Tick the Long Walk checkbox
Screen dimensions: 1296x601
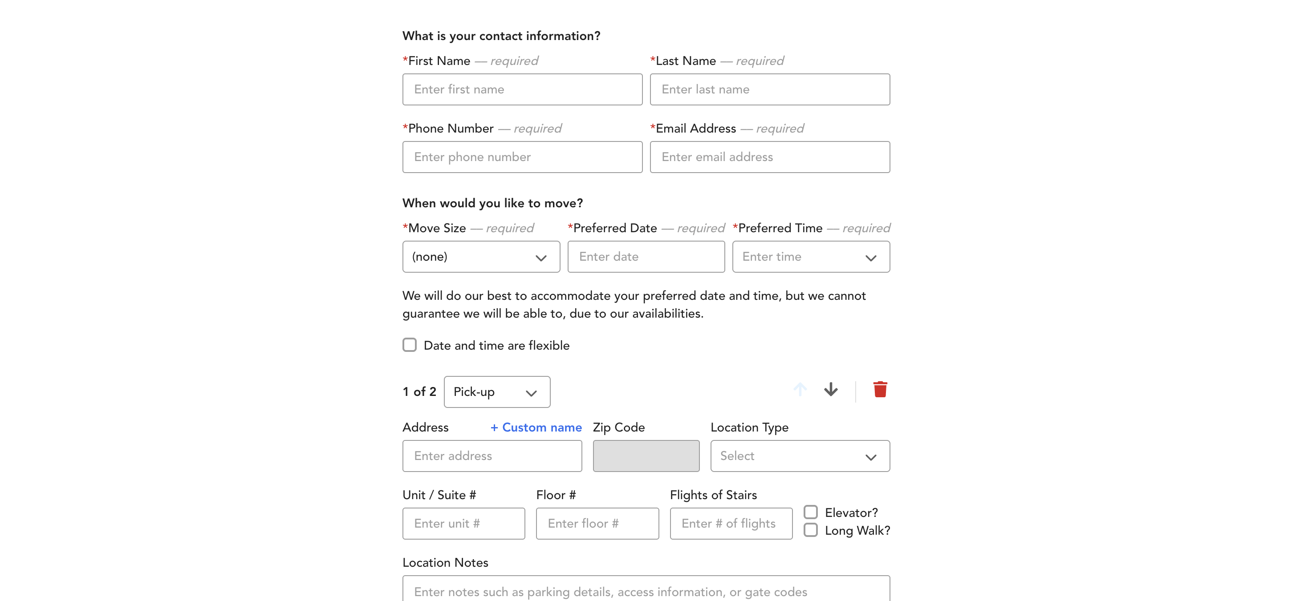tap(811, 530)
